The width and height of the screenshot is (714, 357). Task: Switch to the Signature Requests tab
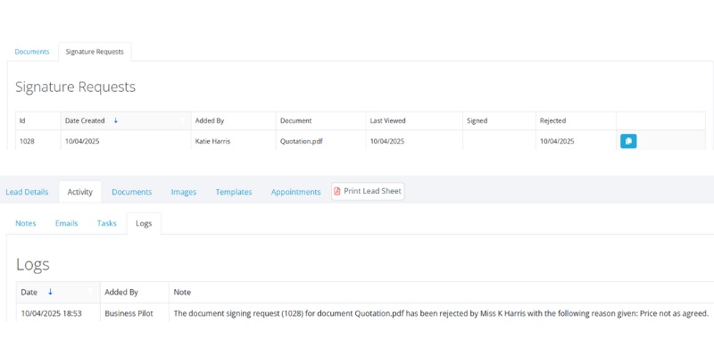pos(95,52)
